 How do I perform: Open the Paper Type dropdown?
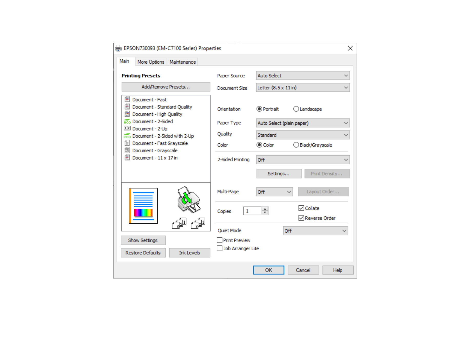pos(303,123)
